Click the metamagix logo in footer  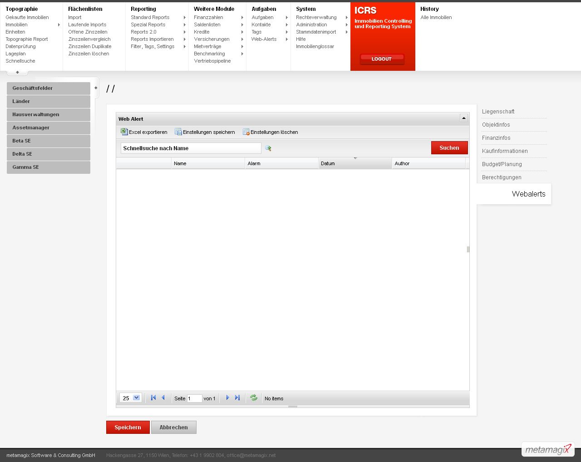[548, 449]
